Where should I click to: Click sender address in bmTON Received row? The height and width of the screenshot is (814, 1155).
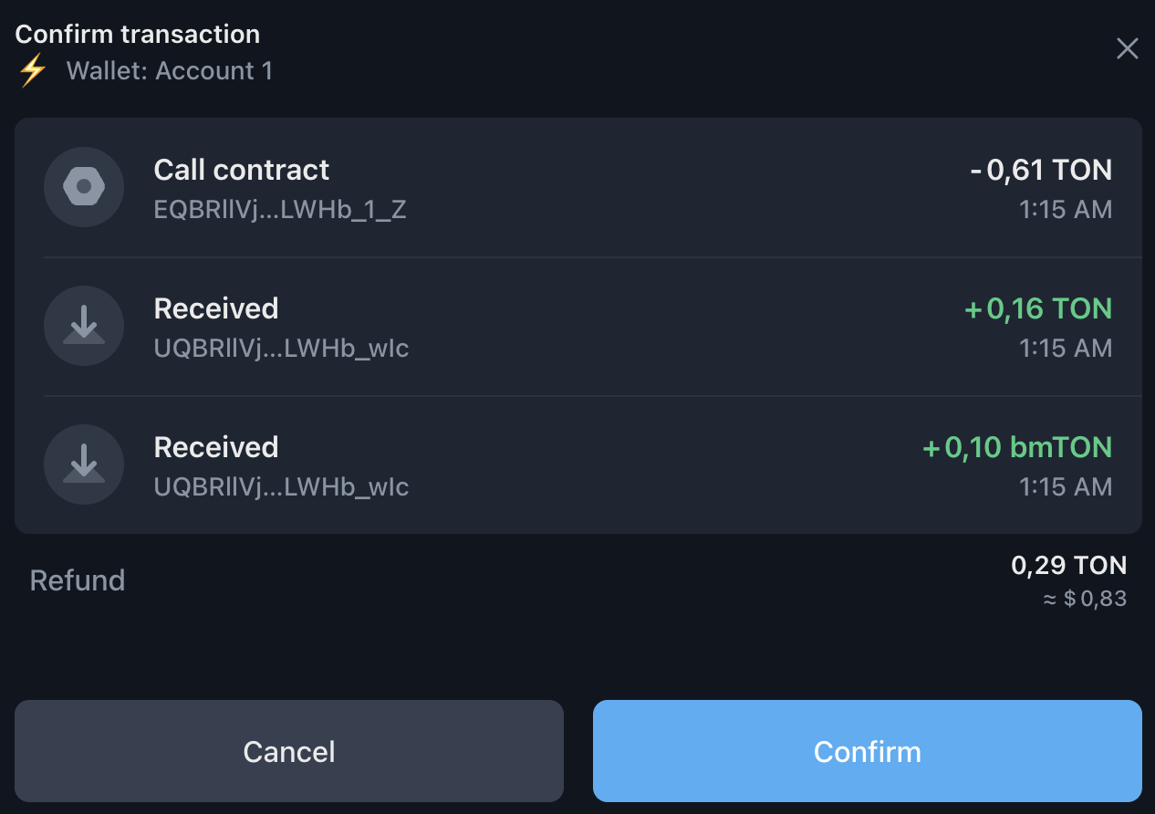point(281,487)
